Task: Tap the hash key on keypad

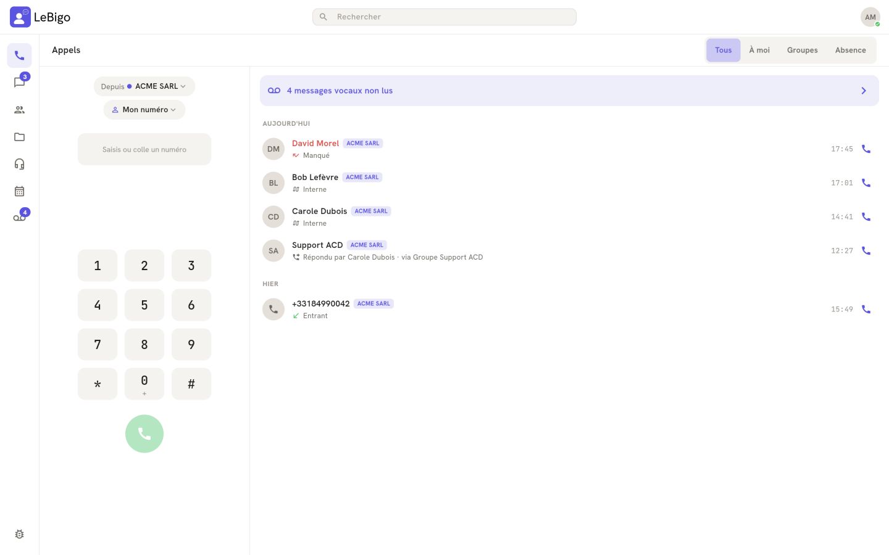Action: 191,384
